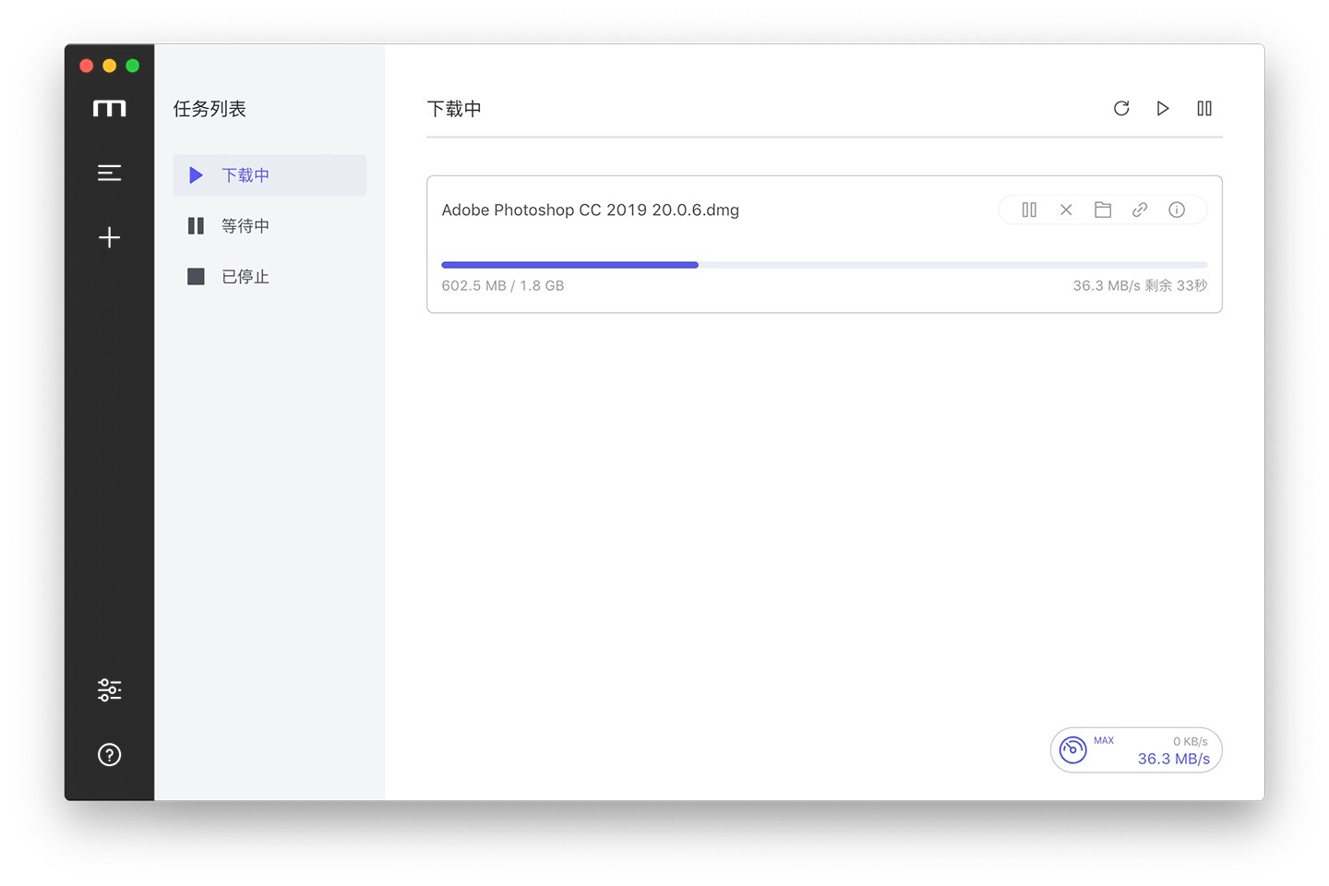Click the download progress bar
The image size is (1329, 886).
[823, 265]
